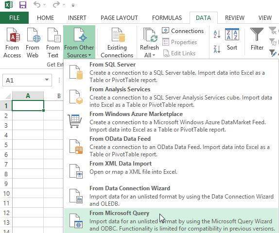Open the FILE tab
Viewport: 279px width, 233px height.
[x=14, y=18]
